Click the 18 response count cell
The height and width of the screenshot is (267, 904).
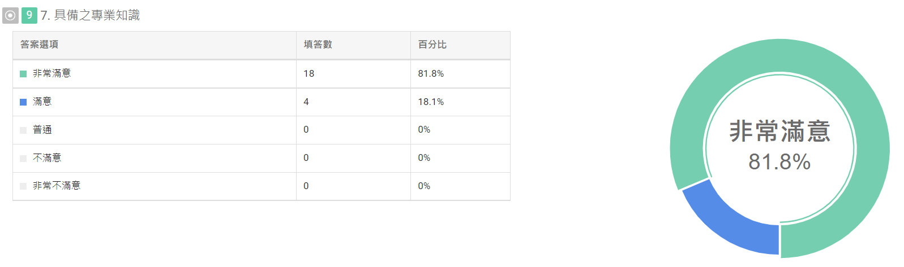tap(309, 73)
